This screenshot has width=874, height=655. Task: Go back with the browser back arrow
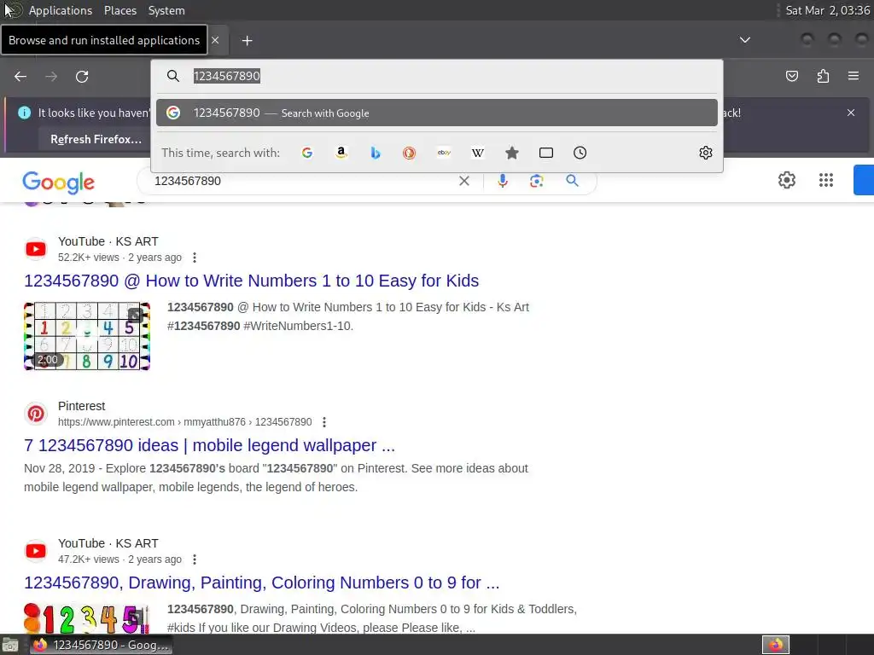pyautogui.click(x=20, y=76)
